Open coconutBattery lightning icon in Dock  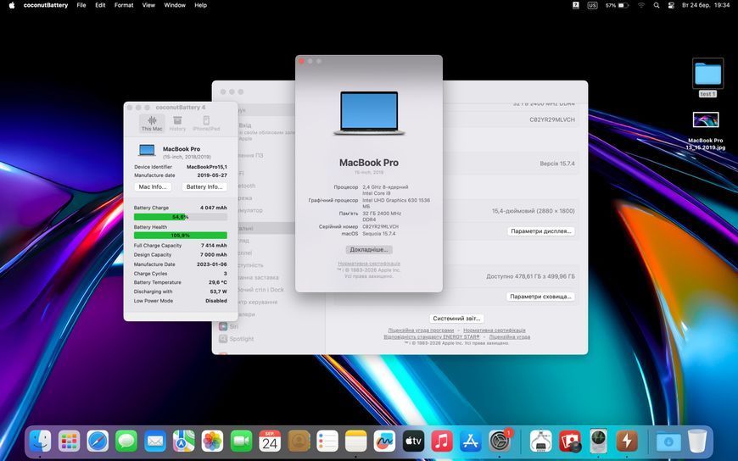tap(627, 442)
